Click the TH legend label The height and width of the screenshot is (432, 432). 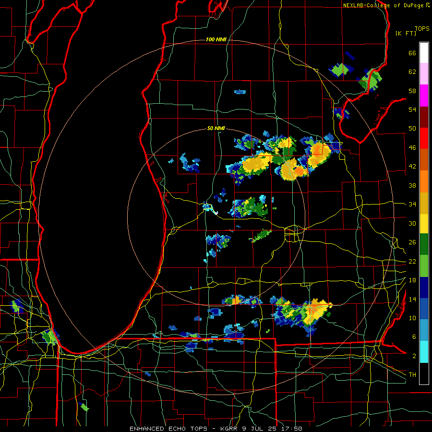click(412, 375)
